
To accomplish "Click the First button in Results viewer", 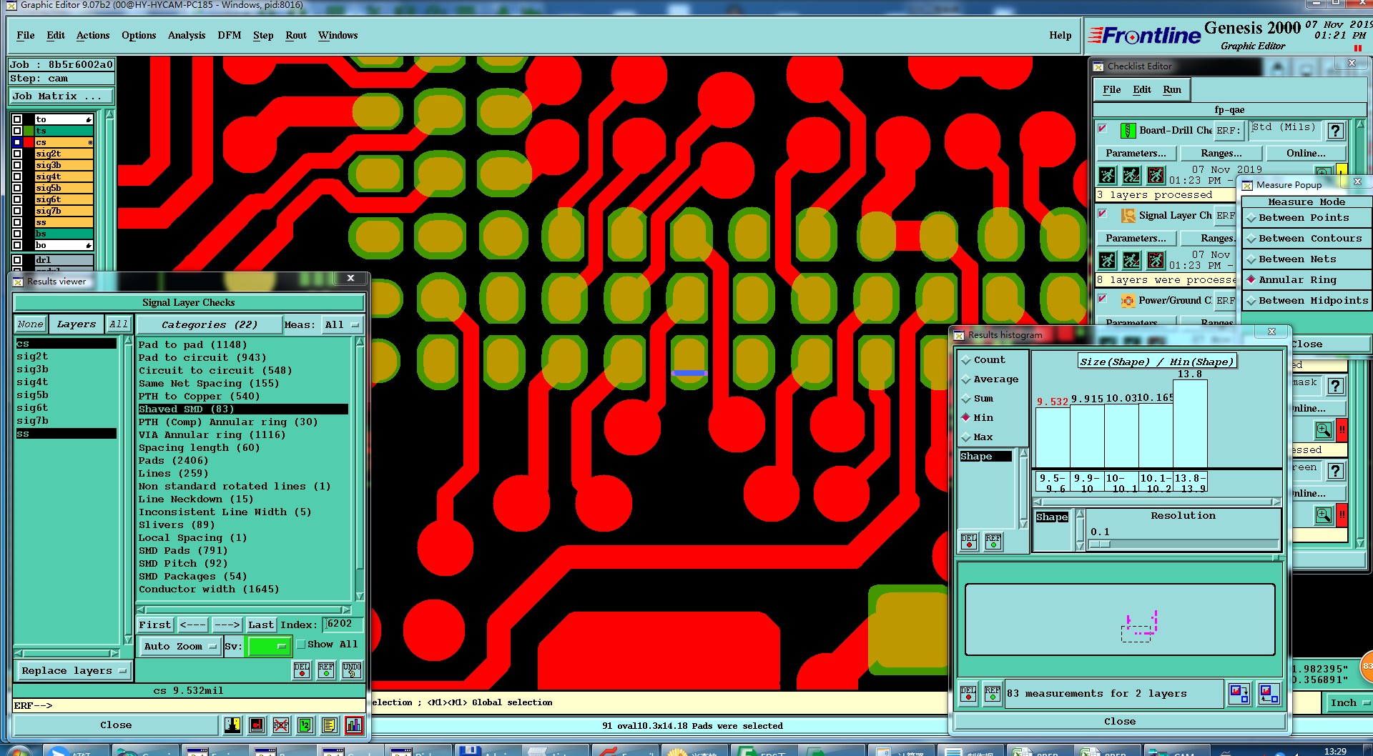I will click(x=155, y=625).
